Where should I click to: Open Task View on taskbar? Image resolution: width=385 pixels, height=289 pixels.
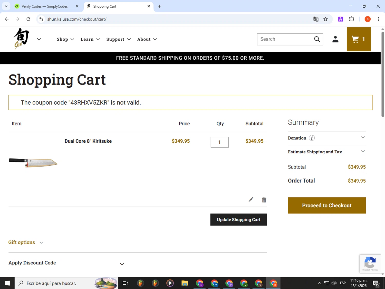tap(125, 283)
